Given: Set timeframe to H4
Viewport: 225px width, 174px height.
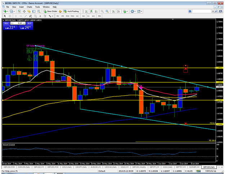Looking at the screenshot, I should [84, 16].
